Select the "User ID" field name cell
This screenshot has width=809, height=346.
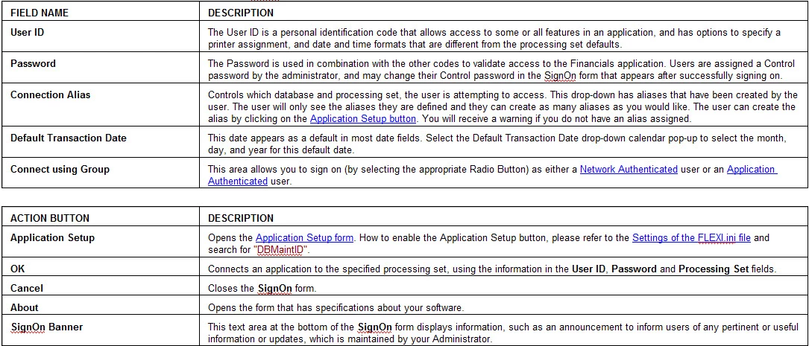tap(28, 32)
